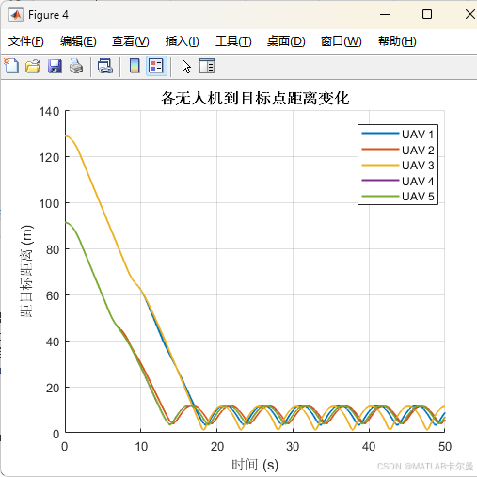Screen dimensions: 477x477
Task: Click the x-axis tick label 30
Action: click(x=293, y=446)
